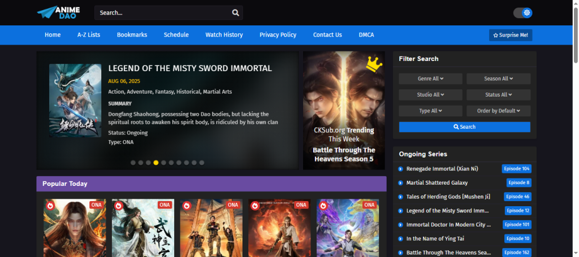Open Tales of Herding Gods [Mushen Ji]
The image size is (579, 257).
coord(448,197)
